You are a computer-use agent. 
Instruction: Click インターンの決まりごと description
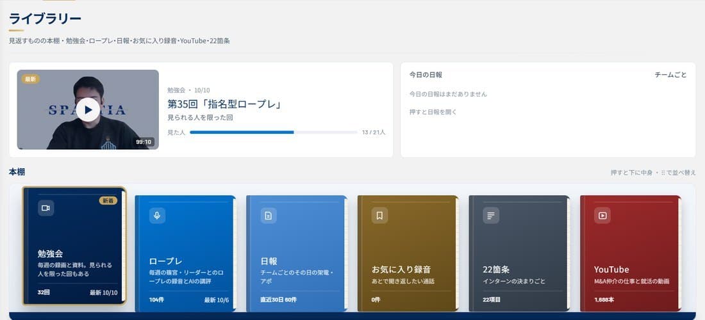514,282
